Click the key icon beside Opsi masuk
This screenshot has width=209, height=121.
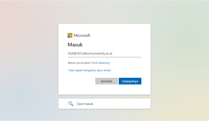(x=71, y=104)
